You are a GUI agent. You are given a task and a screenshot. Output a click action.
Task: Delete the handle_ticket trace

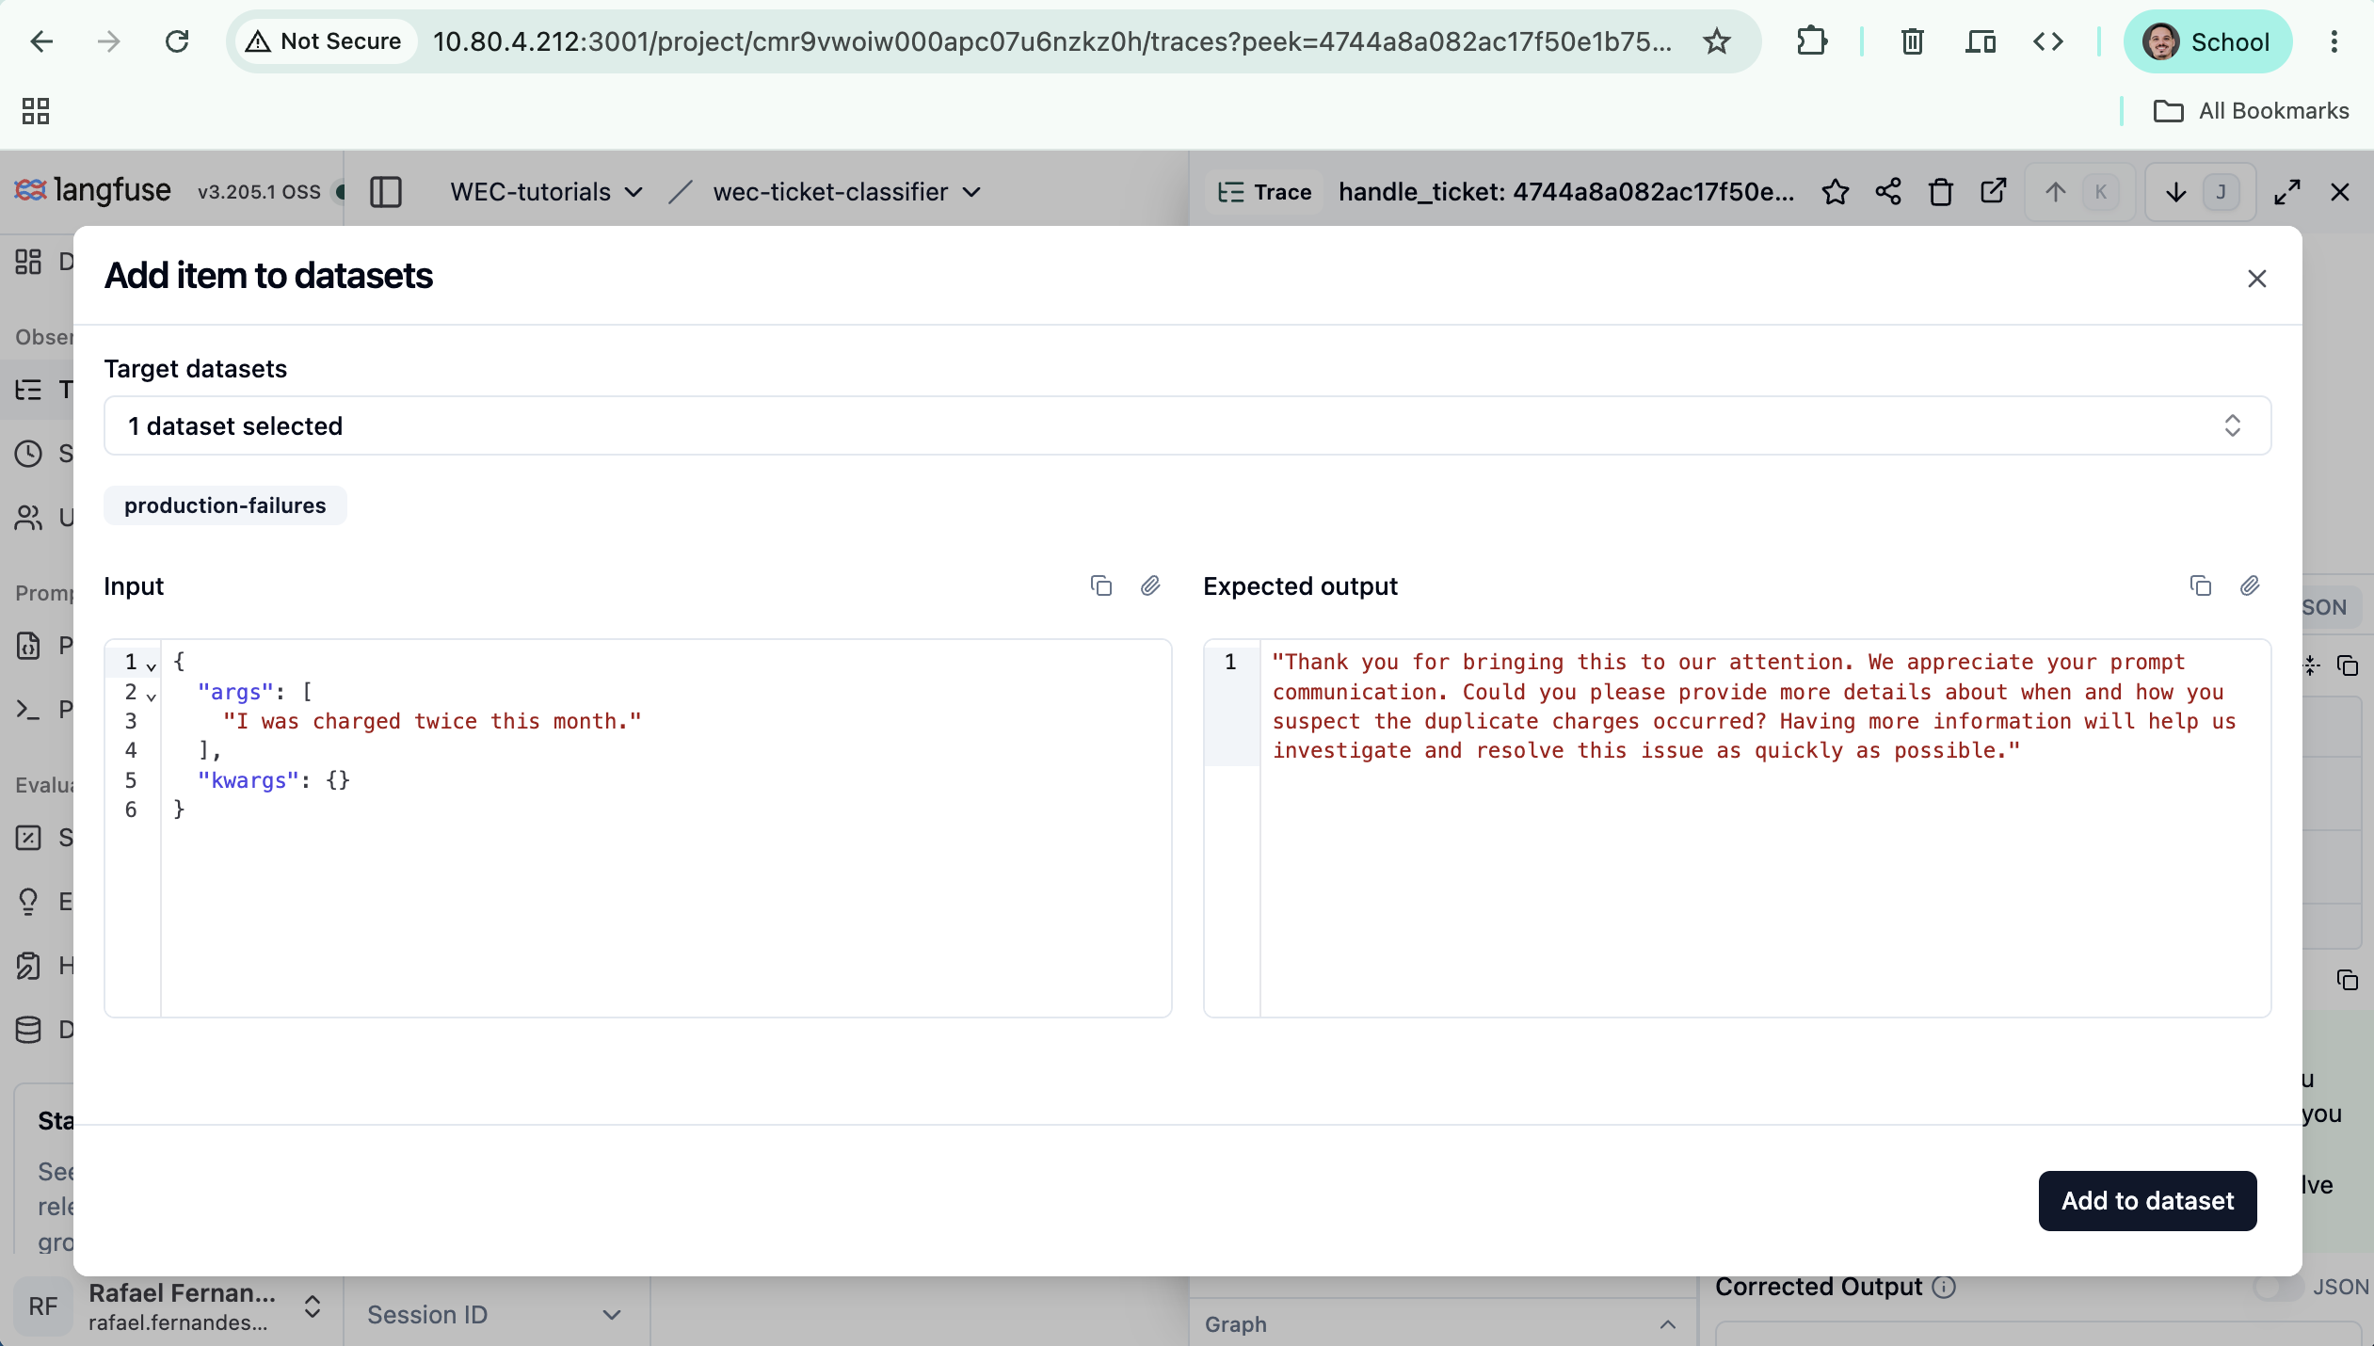point(1940,192)
